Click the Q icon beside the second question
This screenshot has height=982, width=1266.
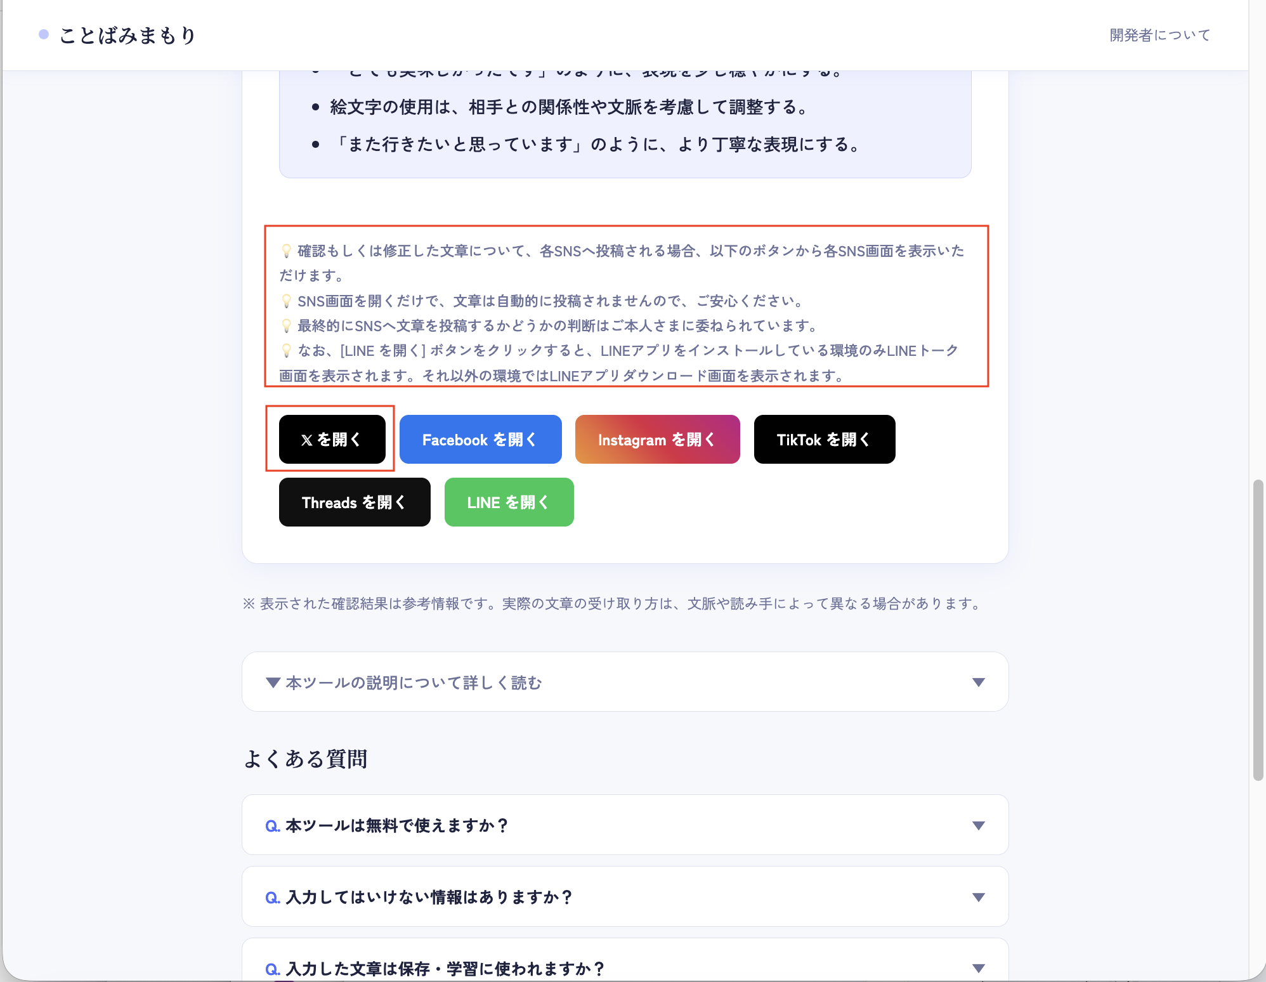[273, 896]
